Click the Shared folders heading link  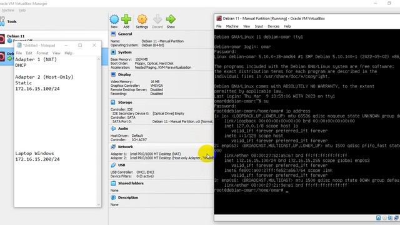point(131,183)
